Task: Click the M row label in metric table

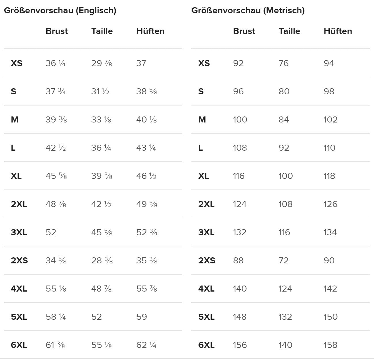Action: (202, 120)
